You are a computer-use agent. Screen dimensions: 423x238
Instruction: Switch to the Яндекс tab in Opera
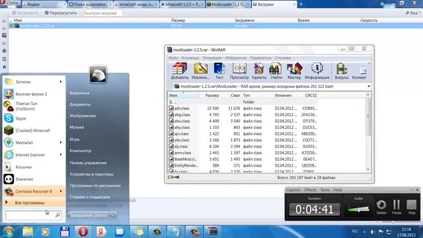coord(44,5)
